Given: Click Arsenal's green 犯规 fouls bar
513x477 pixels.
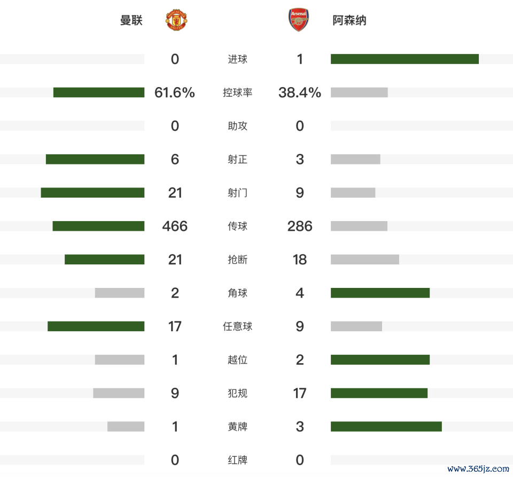Looking at the screenshot, I should tap(379, 393).
